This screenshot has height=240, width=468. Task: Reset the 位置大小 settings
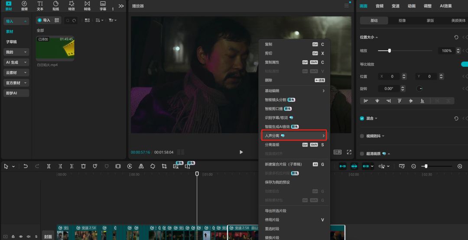[x=456, y=37]
